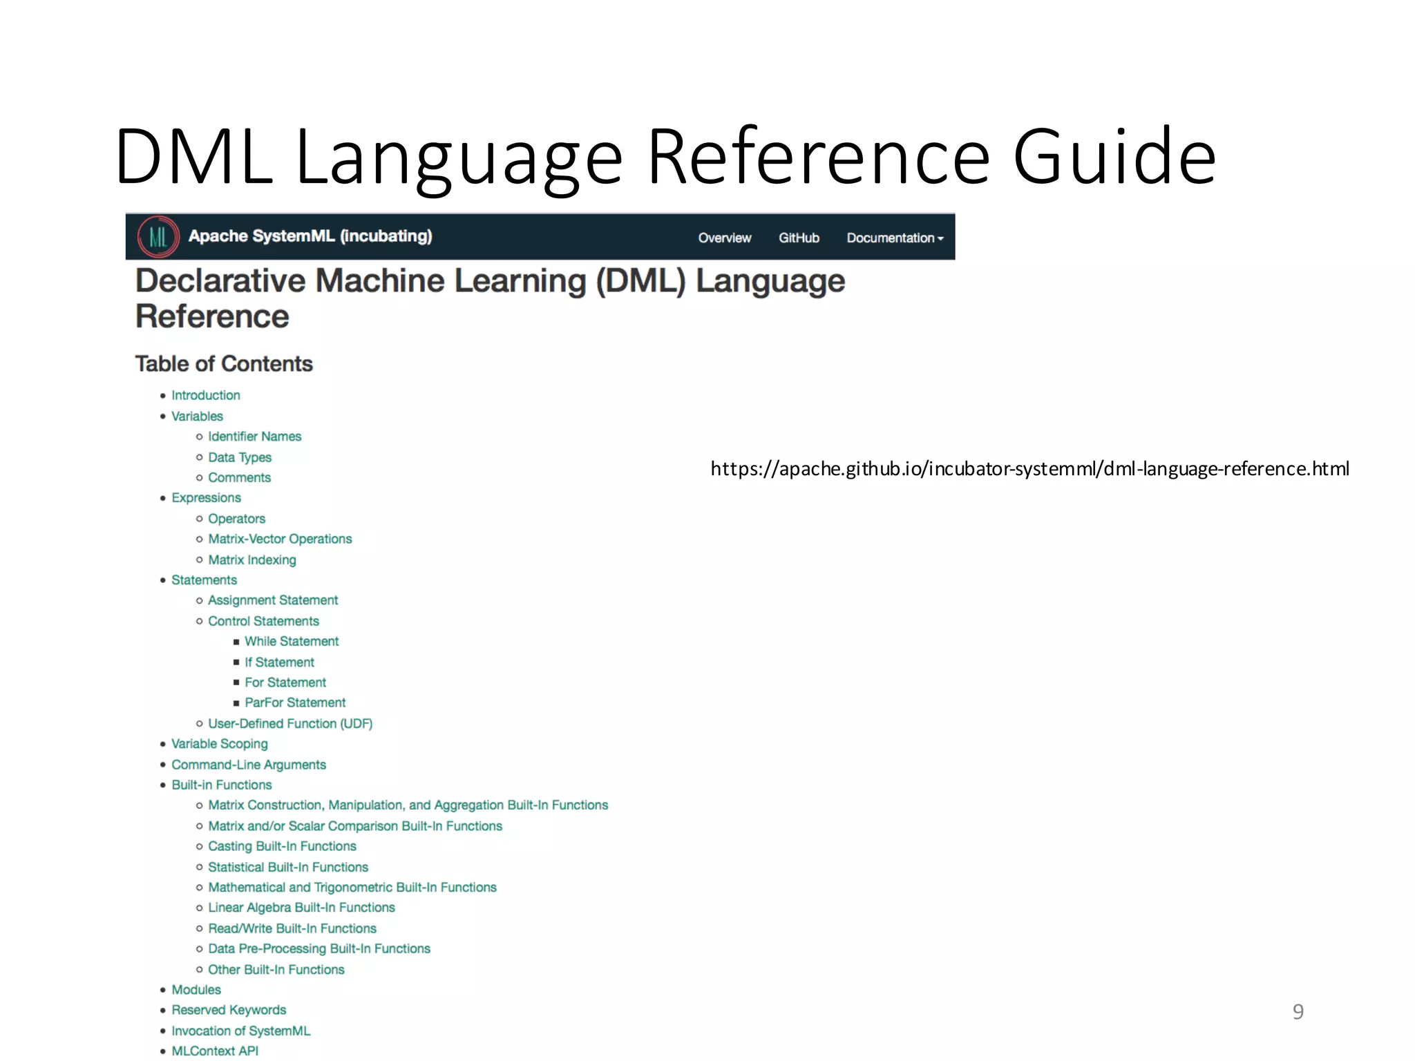Click the Table of Contents heading
Screen dimensions: 1415x1061
point(224,364)
